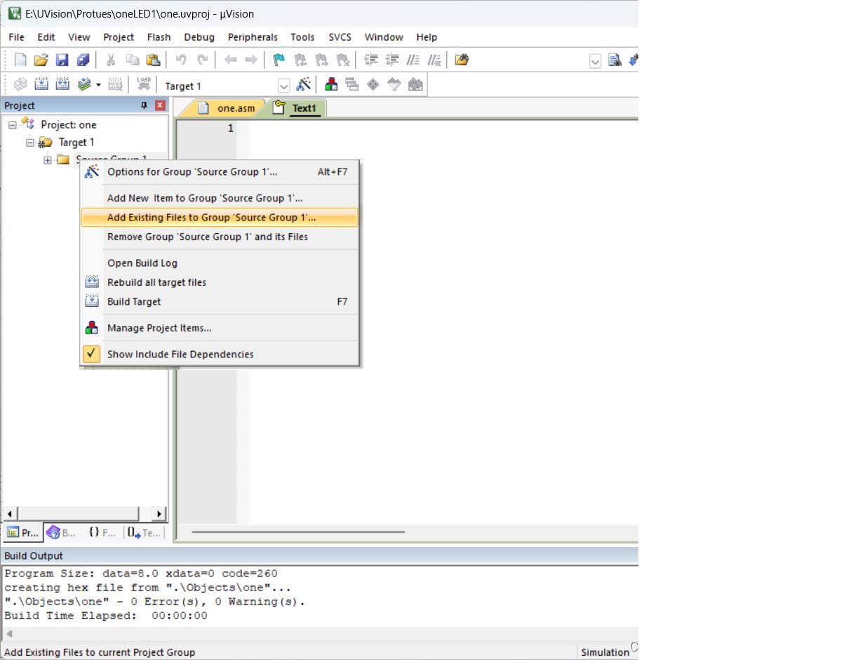
Task: Open the Target 1 dropdown arrow
Action: 283,86
